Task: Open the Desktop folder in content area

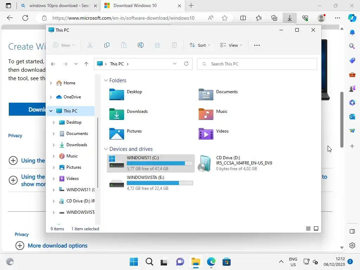Action: pyautogui.click(x=126, y=94)
